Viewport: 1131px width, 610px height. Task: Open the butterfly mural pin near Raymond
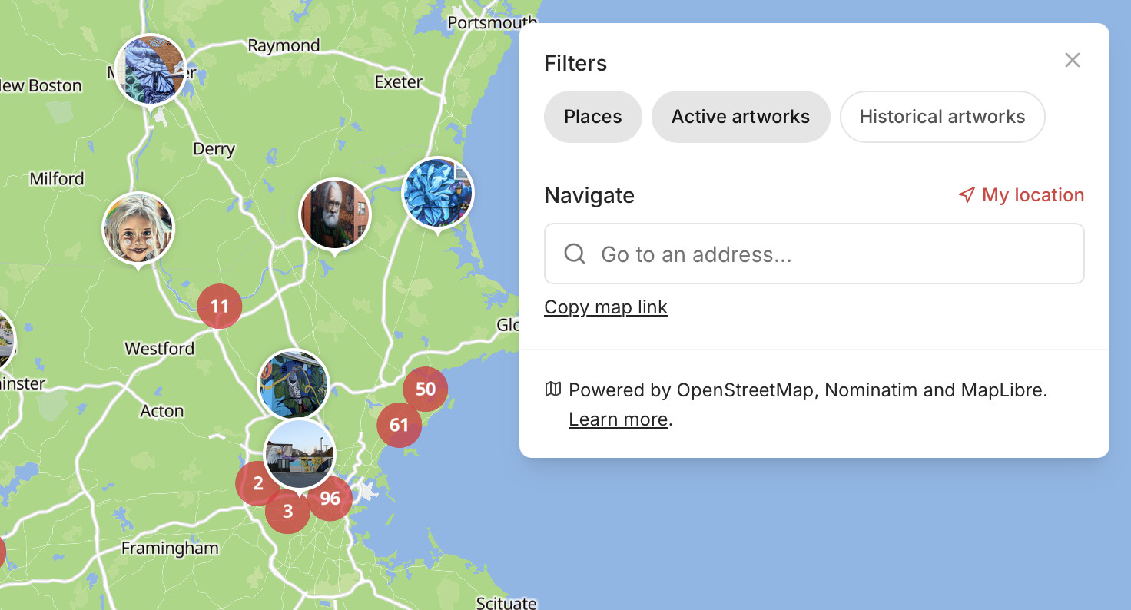(151, 70)
